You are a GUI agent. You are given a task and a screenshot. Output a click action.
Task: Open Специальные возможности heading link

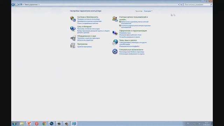click(x=131, y=50)
